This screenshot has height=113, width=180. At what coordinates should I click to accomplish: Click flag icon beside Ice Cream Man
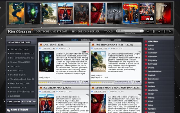click(41, 88)
